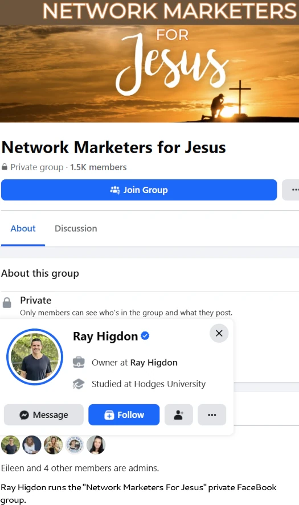Click first admin avatar of man in dark shirt
The image size is (299, 505).
(10, 445)
